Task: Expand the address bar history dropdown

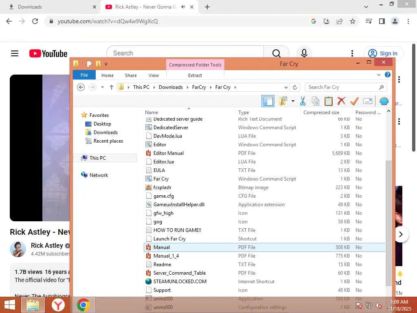Action: point(286,87)
